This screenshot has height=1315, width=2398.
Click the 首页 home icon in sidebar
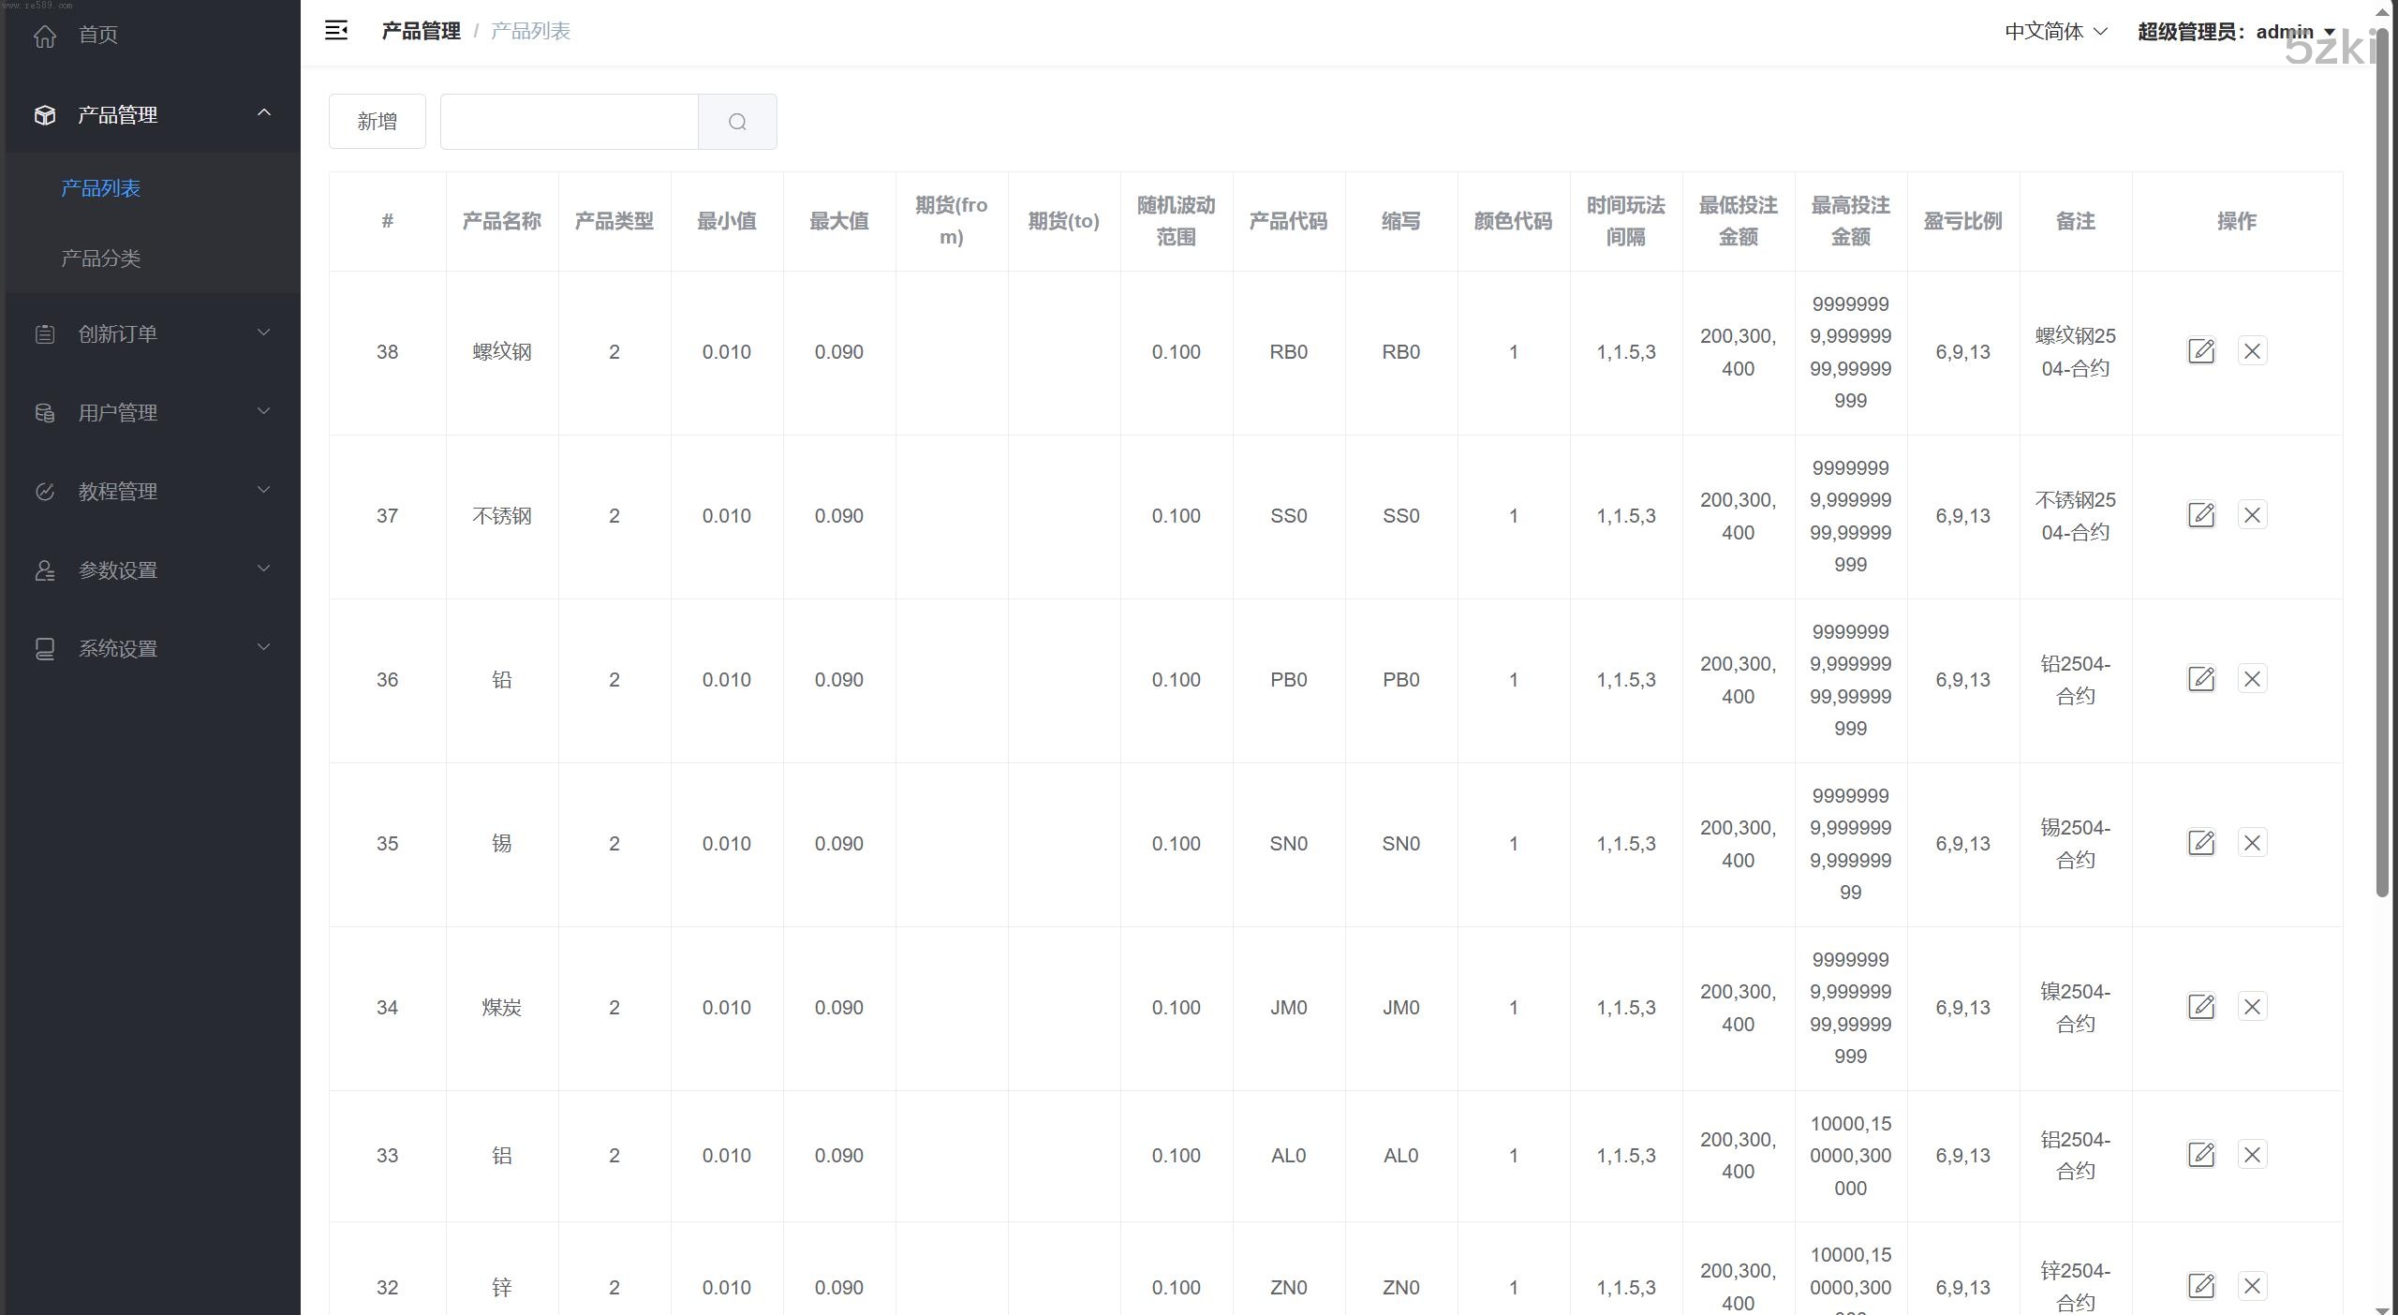pyautogui.click(x=45, y=36)
